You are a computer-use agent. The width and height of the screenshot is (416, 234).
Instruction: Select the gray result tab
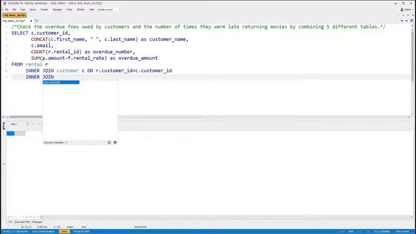tap(20, 133)
